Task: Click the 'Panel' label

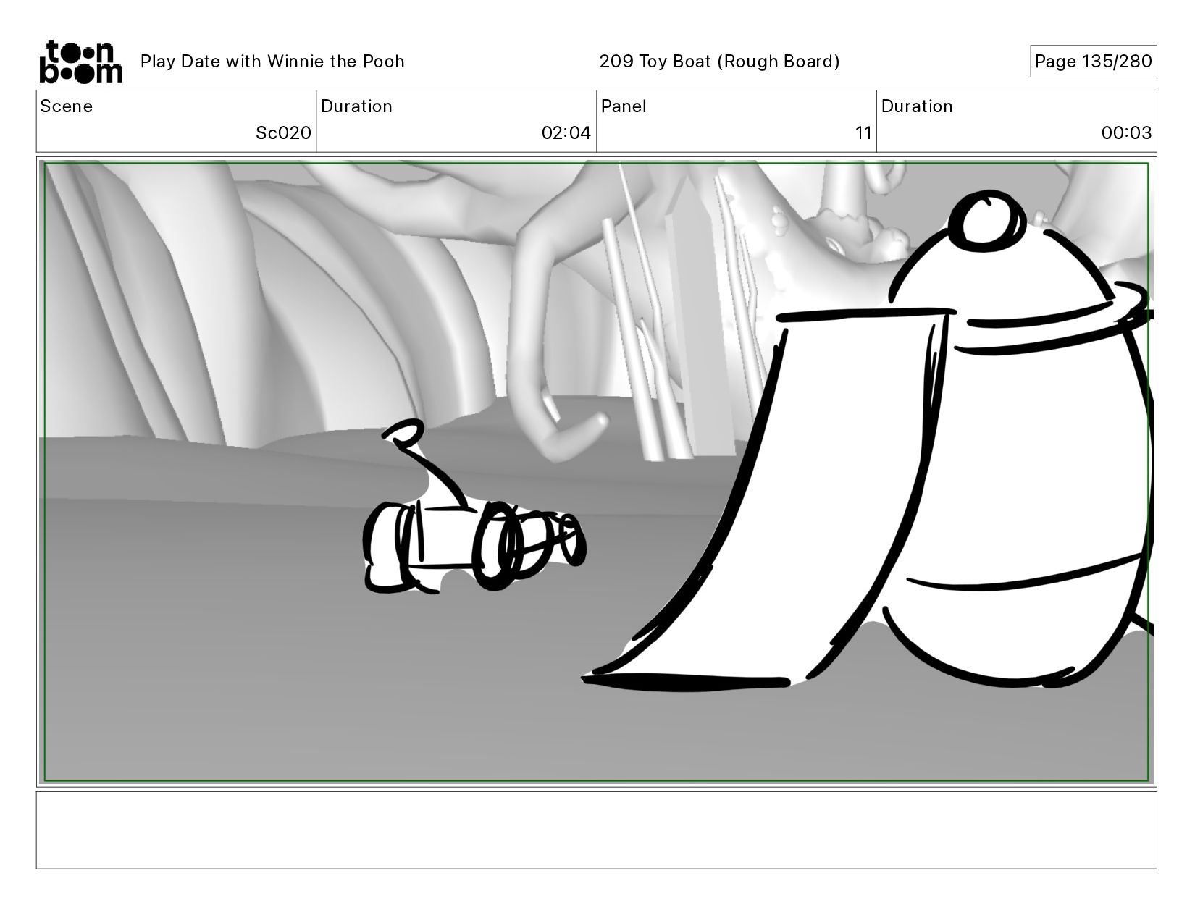Action: [624, 106]
